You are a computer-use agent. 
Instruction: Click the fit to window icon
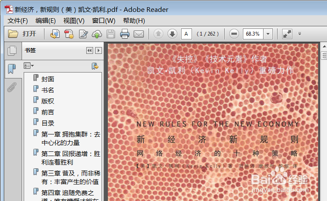tap(287, 34)
